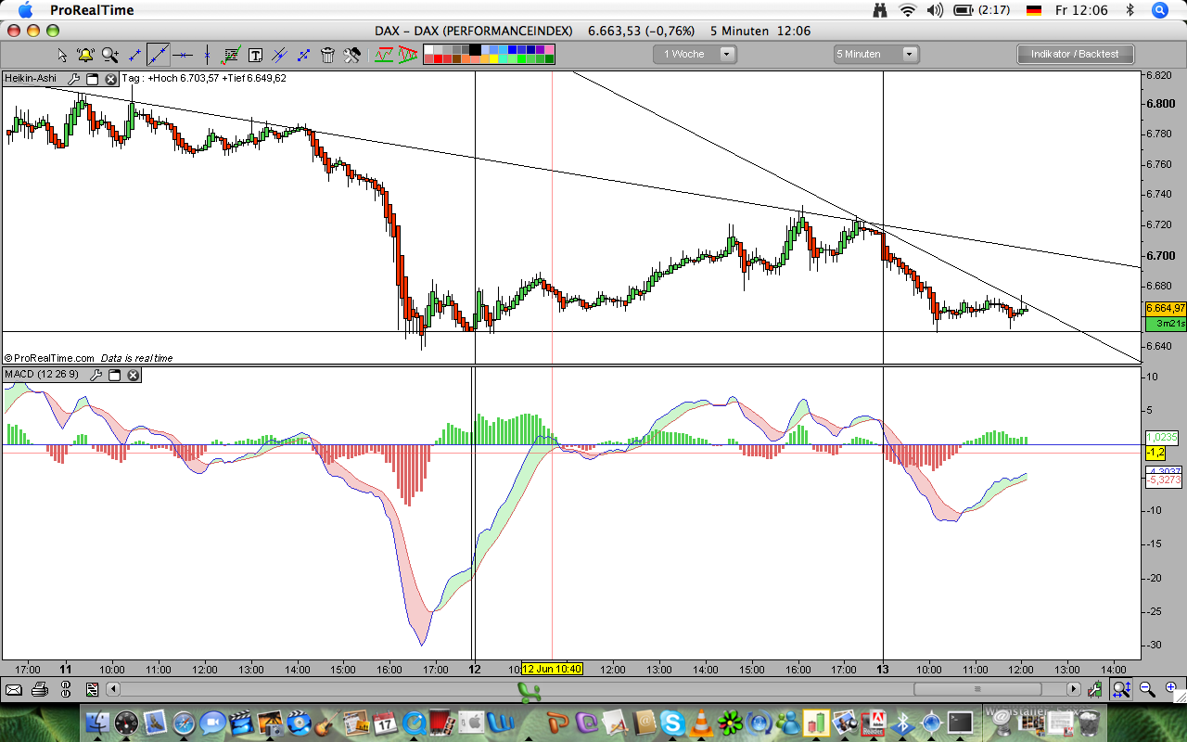The width and height of the screenshot is (1187, 742).
Task: Click the trash can delete tool
Action: click(327, 55)
